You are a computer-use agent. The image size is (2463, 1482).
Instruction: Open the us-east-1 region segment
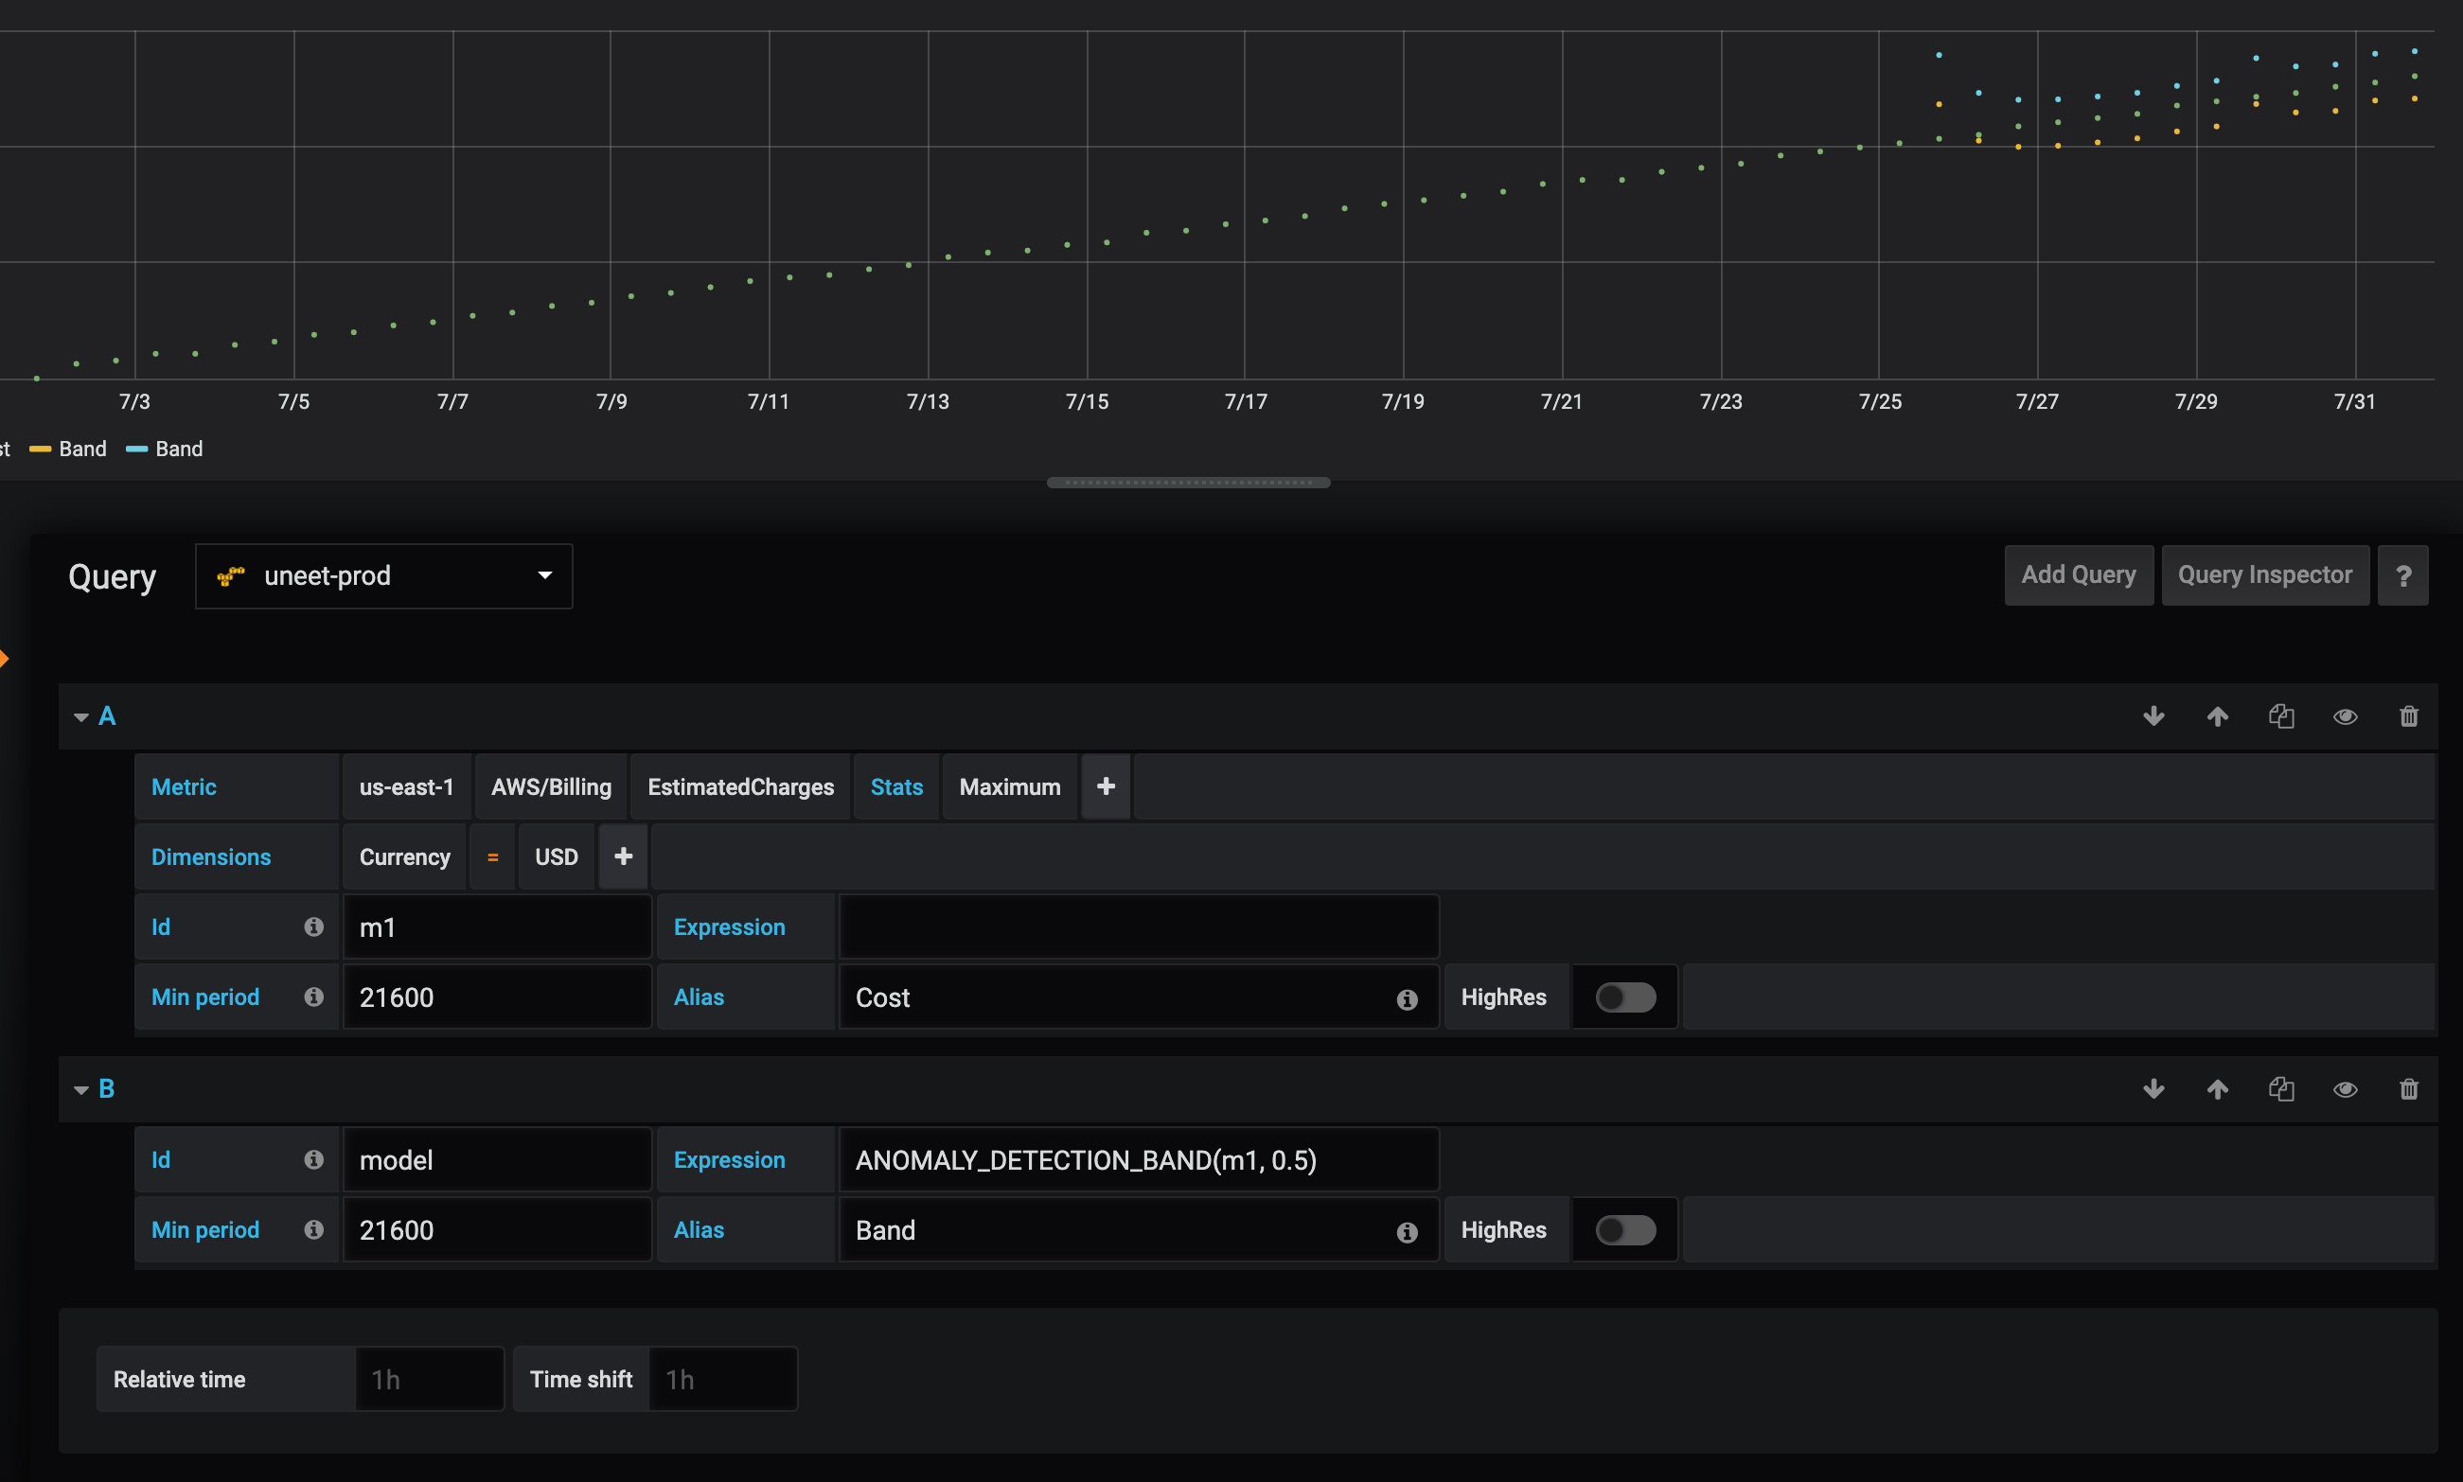click(x=406, y=787)
